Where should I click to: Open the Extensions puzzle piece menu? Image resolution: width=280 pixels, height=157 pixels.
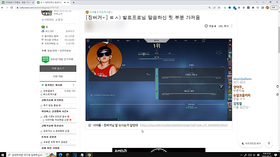pyautogui.click(x=253, y=8)
